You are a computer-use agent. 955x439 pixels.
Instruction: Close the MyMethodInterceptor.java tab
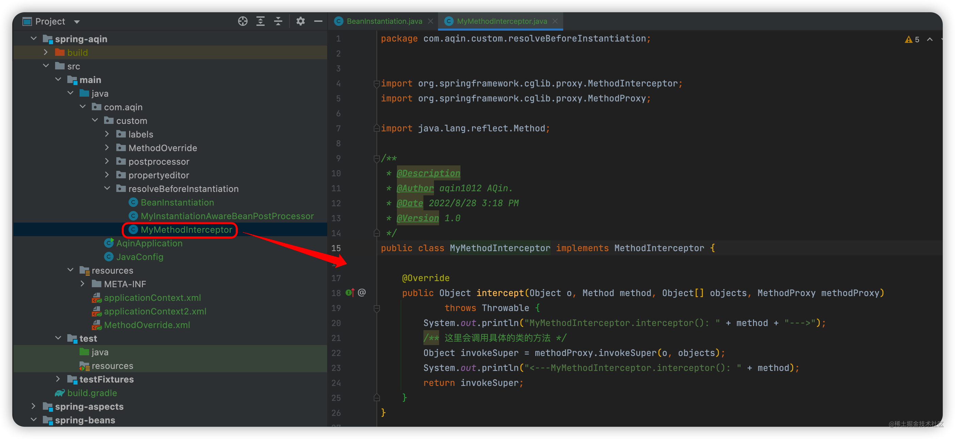pyautogui.click(x=555, y=21)
